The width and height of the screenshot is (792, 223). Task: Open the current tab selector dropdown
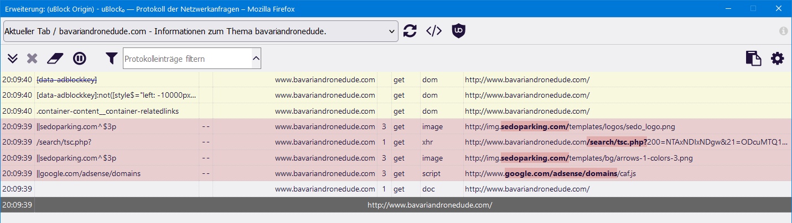click(200, 31)
